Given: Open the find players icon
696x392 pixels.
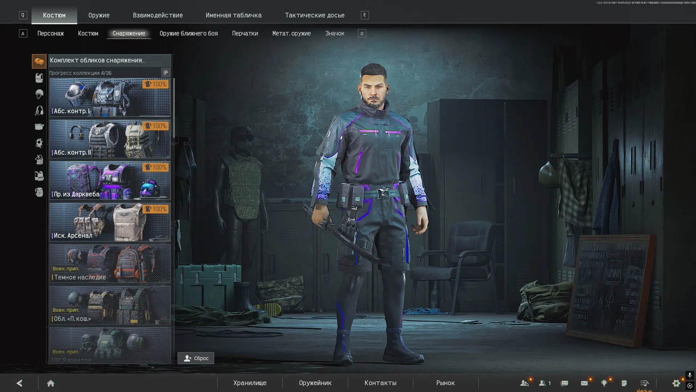Looking at the screenshot, I should tap(525, 383).
